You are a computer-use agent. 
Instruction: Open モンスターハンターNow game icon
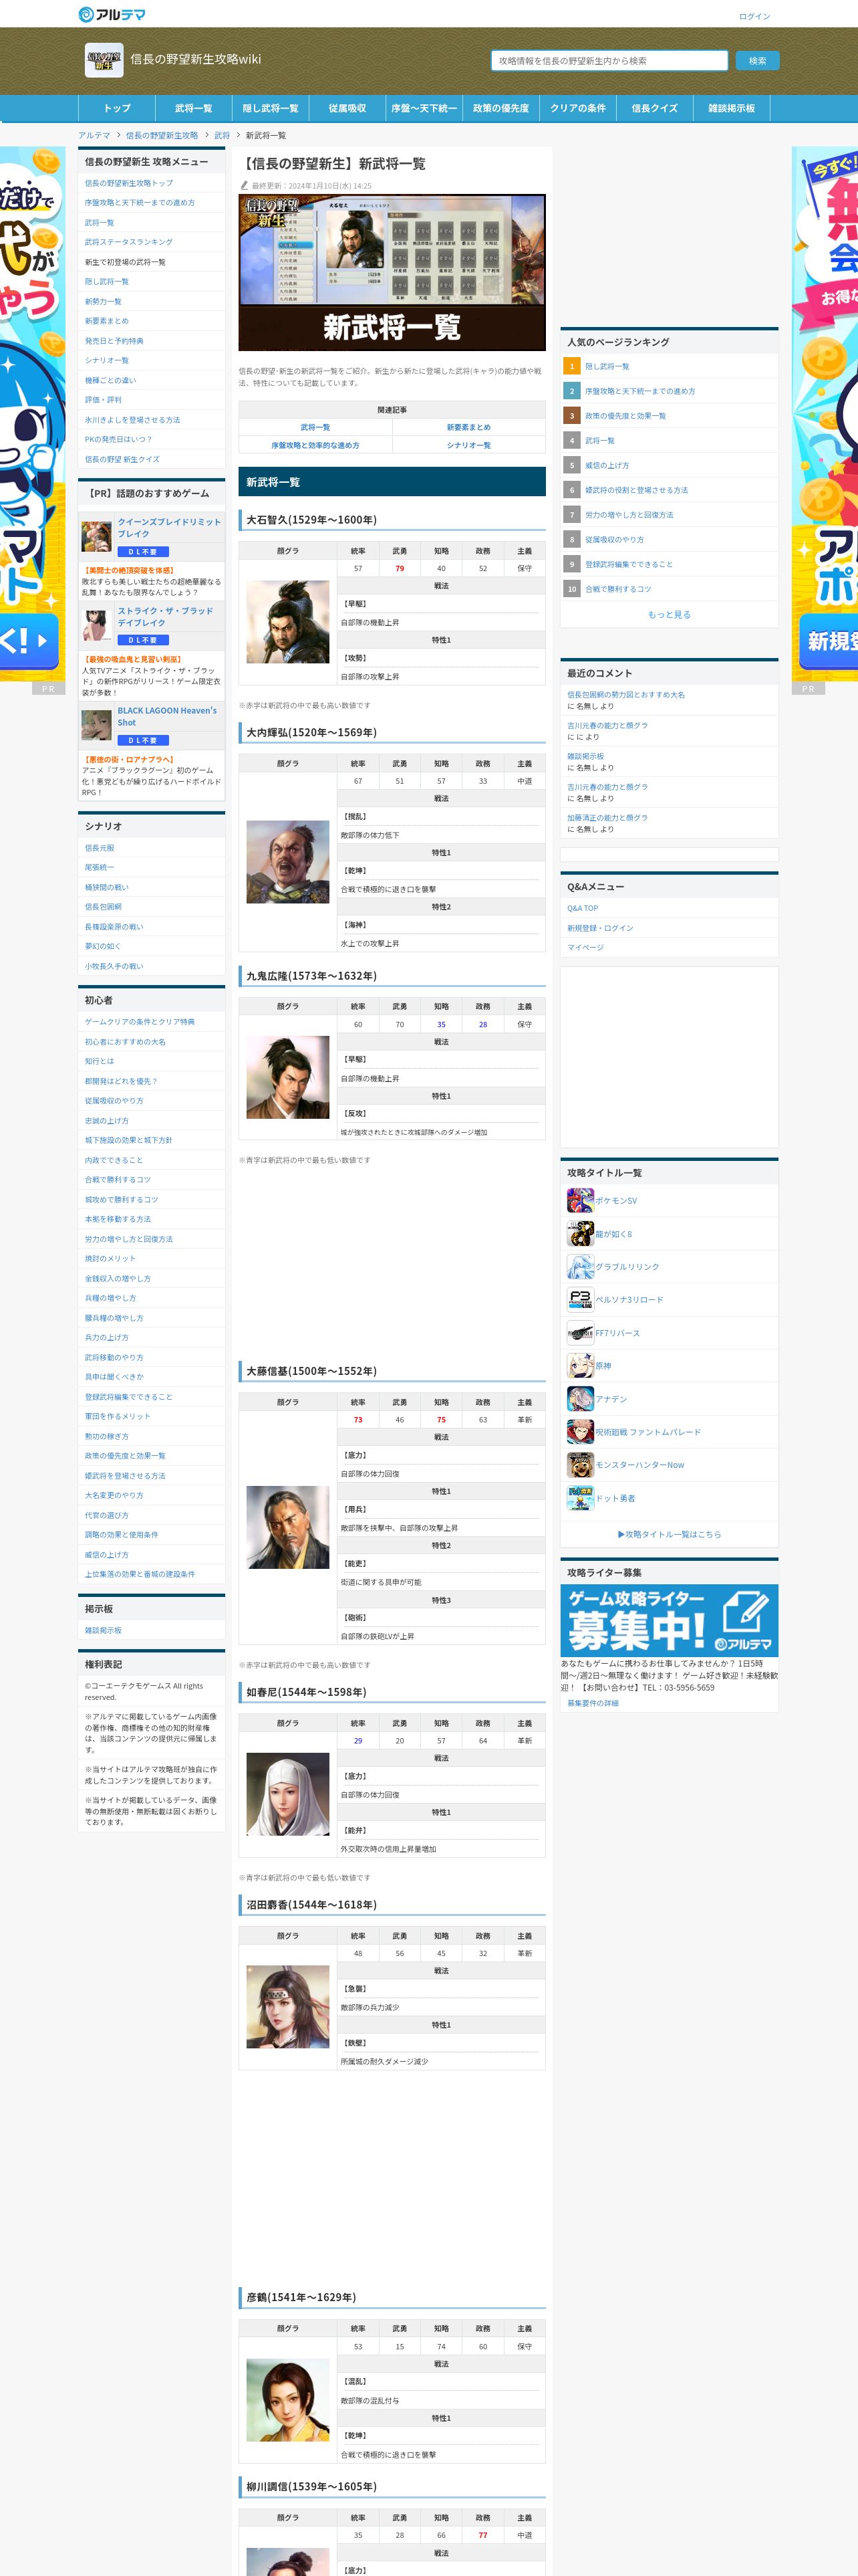(580, 1464)
